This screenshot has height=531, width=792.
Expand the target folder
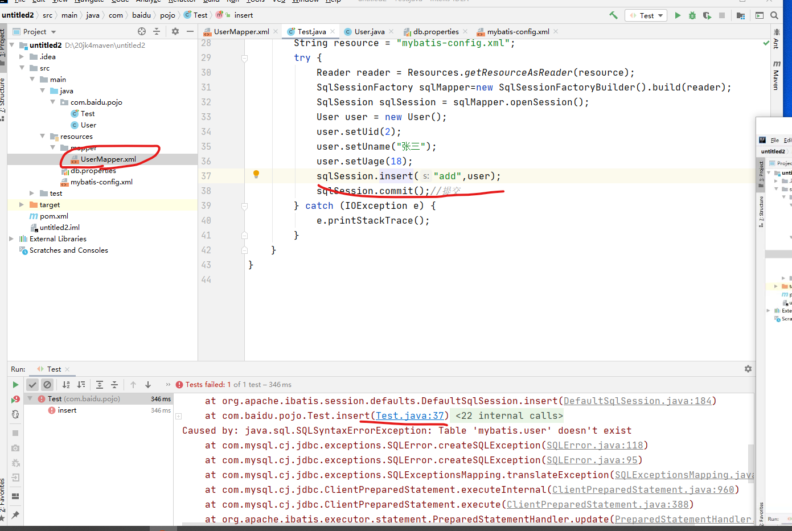(x=22, y=204)
